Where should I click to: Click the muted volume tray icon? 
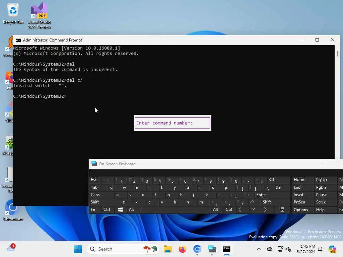pos(289,249)
